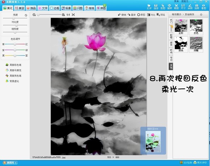The height and width of the screenshot is (166, 210).
Task: Select the 局部彩色笔 tool
Action: pyautogui.click(x=13, y=65)
